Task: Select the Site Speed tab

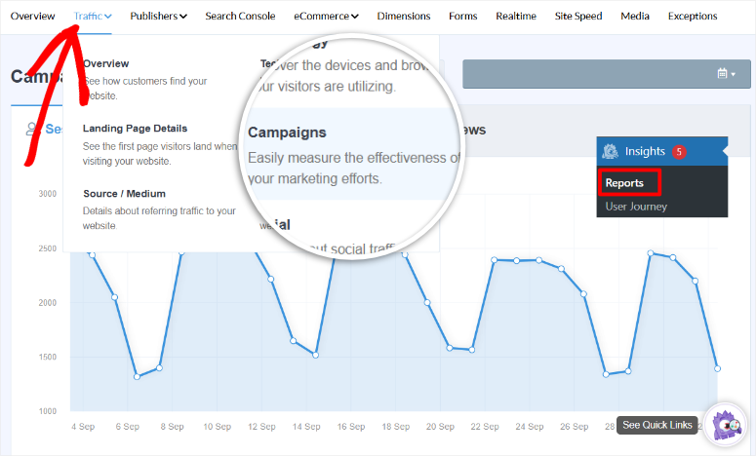Action: (578, 17)
